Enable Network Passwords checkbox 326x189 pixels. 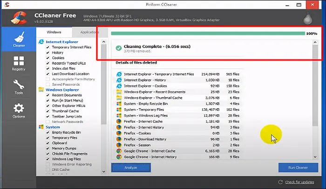(x=48, y=121)
